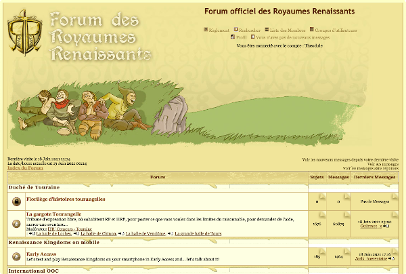This screenshot has width=406, height=274.
Task: Open last poster profile in Early Access row
Action: tap(371, 258)
